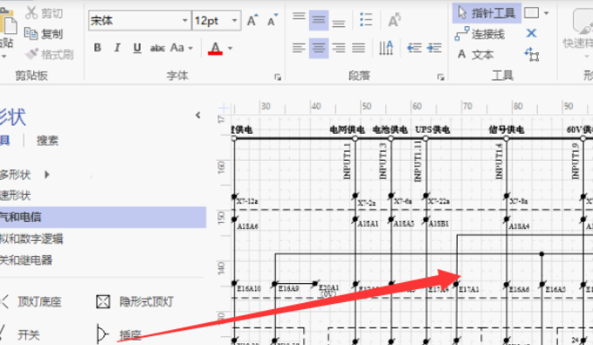Toggle italic formatting
Screen dimensions: 593x345
(x=117, y=48)
